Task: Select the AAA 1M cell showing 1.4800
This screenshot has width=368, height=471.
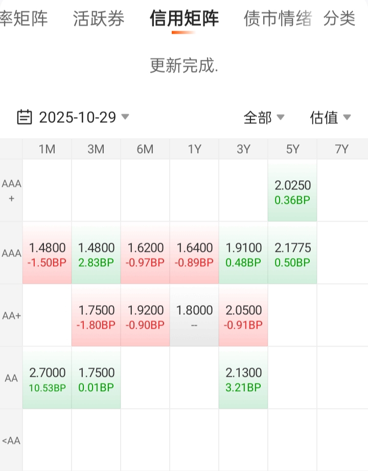Action: click(47, 254)
